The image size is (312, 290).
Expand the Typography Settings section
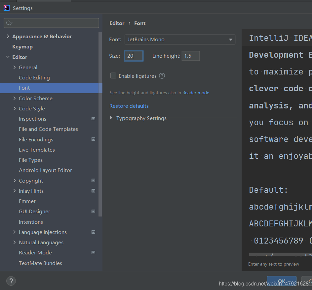111,118
